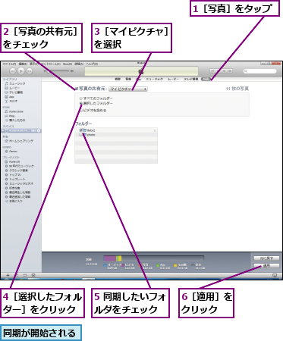Toggle the ビデオを含める checkbox
Viewport: 283px width, 341px height.
pyautogui.click(x=80, y=111)
